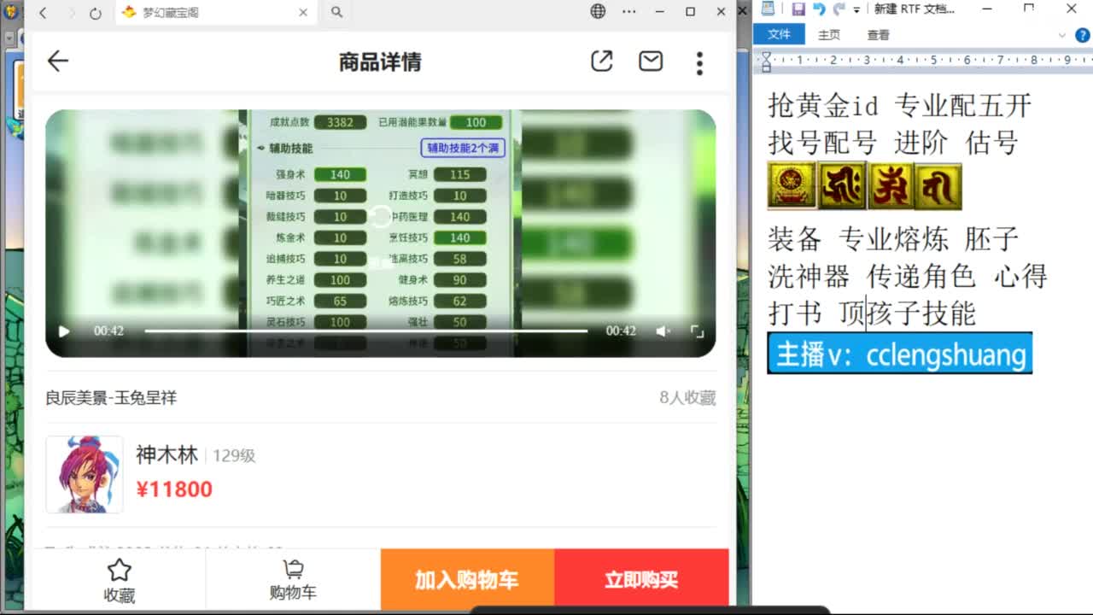Enter video fullscreen mode
Screen dimensions: 1093x615
(697, 331)
